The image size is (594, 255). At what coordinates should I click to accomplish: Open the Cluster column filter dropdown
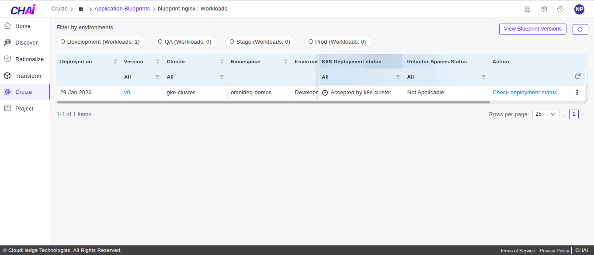tap(222, 77)
